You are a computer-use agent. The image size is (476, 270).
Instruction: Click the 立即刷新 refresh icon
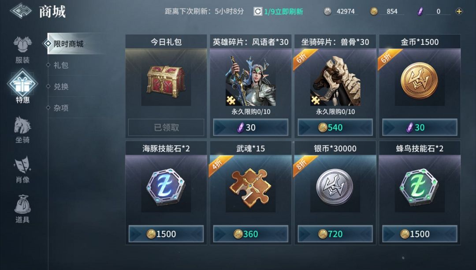click(x=258, y=11)
